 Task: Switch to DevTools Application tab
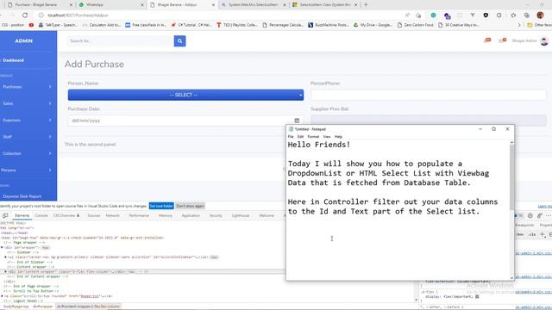tap(191, 215)
